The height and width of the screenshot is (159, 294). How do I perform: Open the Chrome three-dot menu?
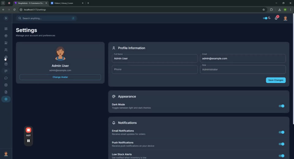(x=291, y=10)
